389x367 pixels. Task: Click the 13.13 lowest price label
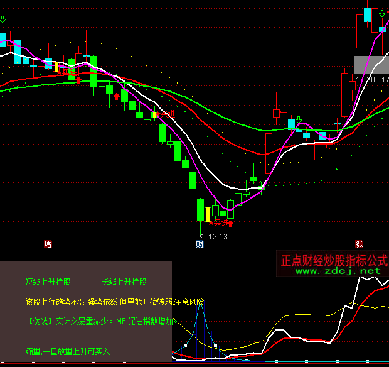[218, 237]
